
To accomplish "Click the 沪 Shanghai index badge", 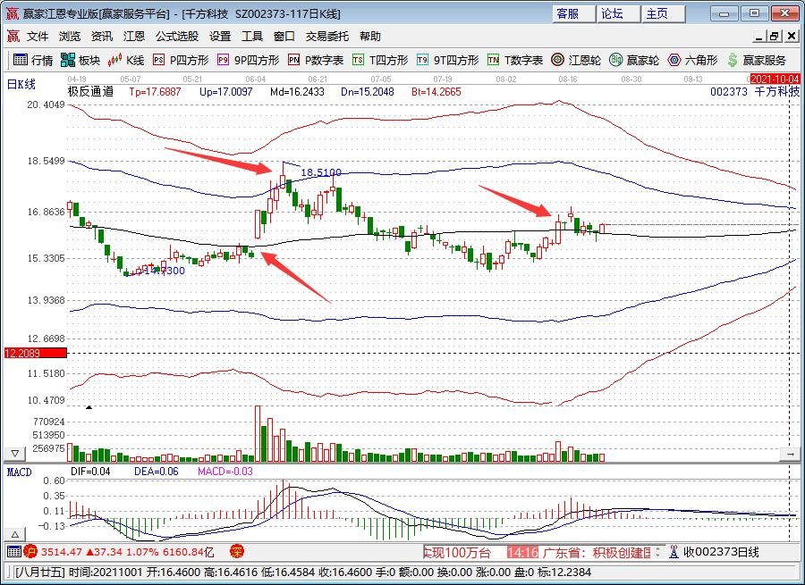I will pos(30,552).
